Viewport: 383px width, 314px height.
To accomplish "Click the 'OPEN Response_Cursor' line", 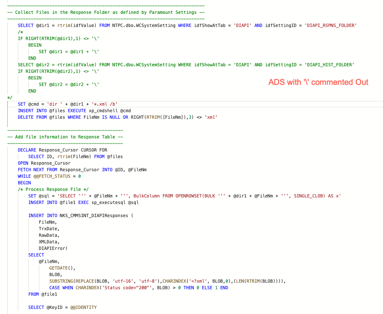I will (44, 163).
